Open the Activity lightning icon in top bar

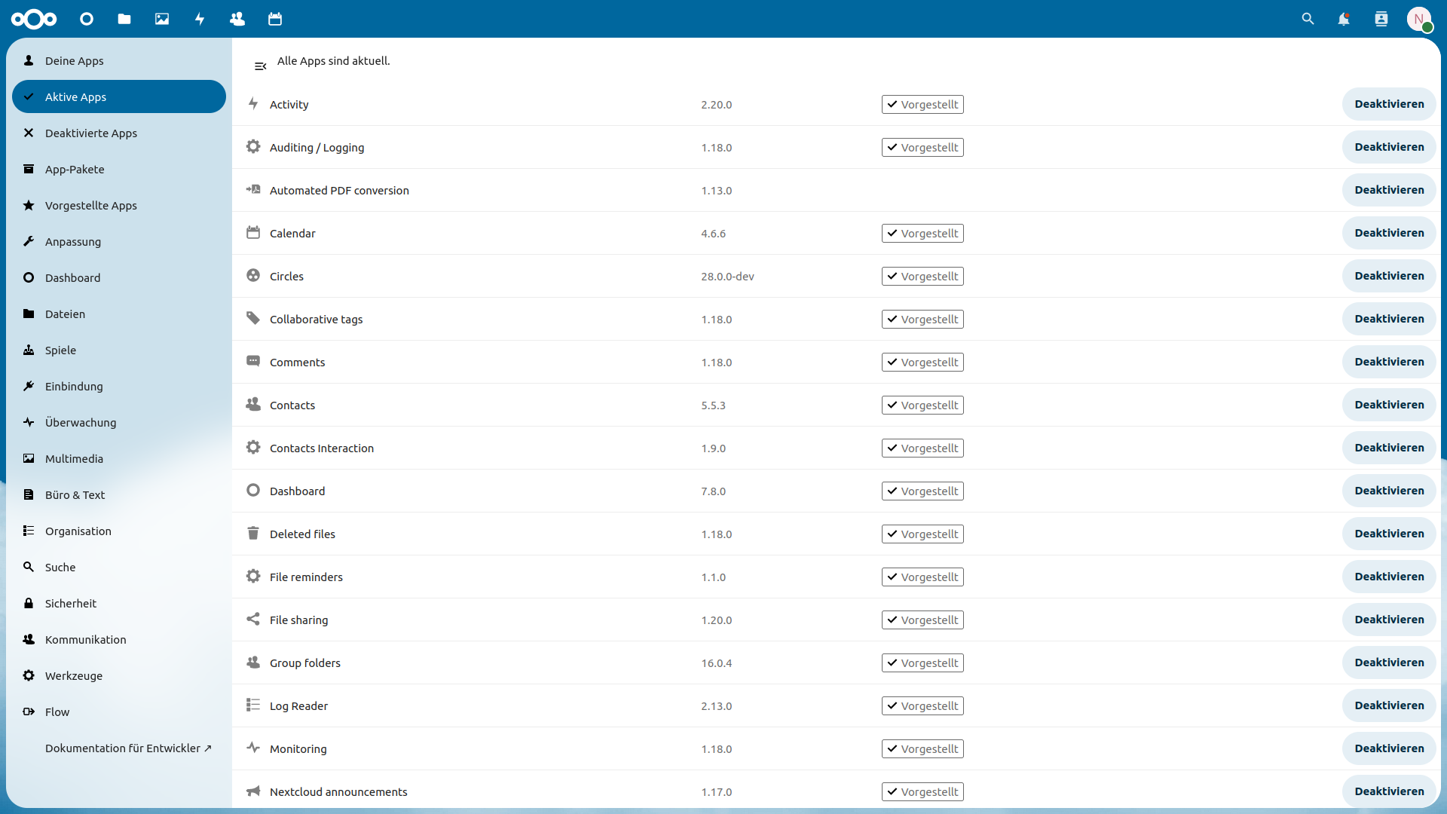[x=200, y=19]
